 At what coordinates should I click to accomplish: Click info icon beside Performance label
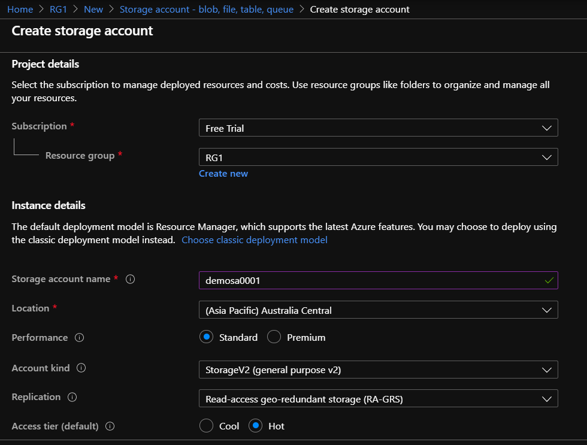[x=79, y=338]
